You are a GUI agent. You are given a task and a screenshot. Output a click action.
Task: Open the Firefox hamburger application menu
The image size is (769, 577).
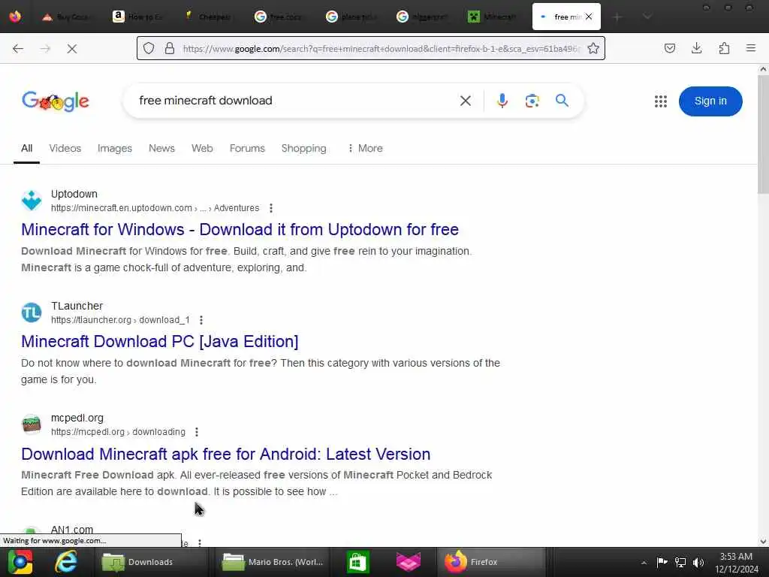pyautogui.click(x=750, y=48)
